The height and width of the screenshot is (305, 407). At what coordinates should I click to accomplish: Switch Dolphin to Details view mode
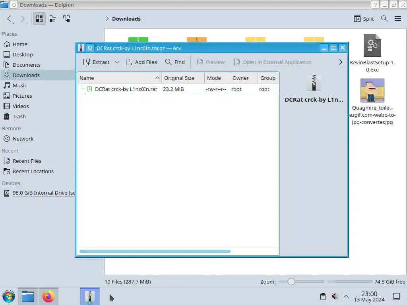click(x=66, y=19)
